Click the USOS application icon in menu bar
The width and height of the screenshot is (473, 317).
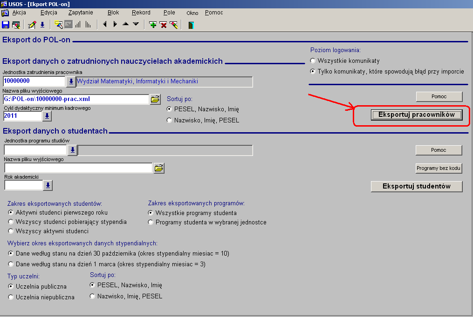(x=5, y=13)
